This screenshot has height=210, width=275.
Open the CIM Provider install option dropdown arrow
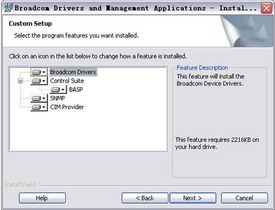coord(44,107)
